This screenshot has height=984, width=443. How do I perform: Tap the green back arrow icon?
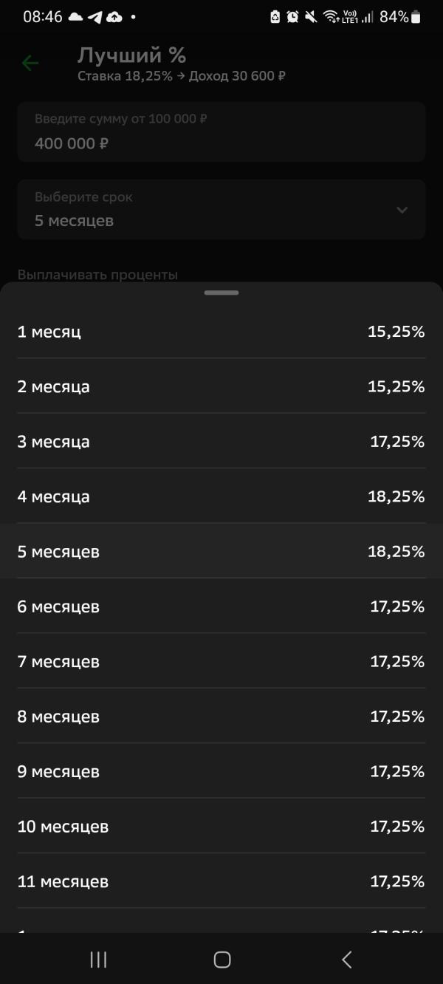point(30,64)
